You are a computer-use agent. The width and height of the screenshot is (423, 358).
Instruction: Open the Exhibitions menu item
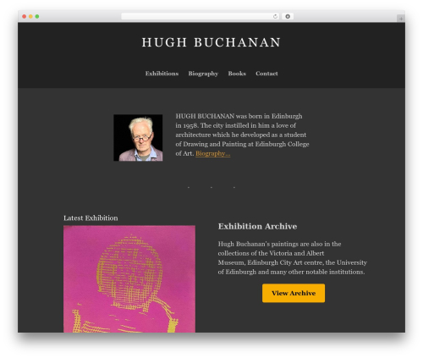pos(162,74)
